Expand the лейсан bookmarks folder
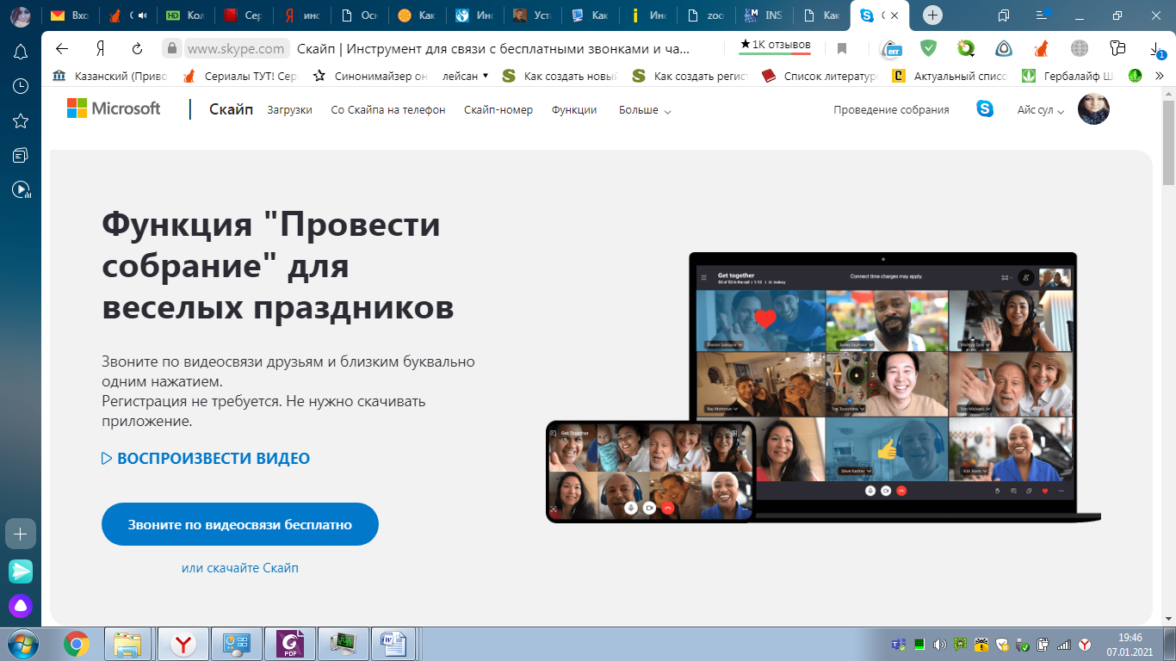The image size is (1176, 661). pos(465,76)
